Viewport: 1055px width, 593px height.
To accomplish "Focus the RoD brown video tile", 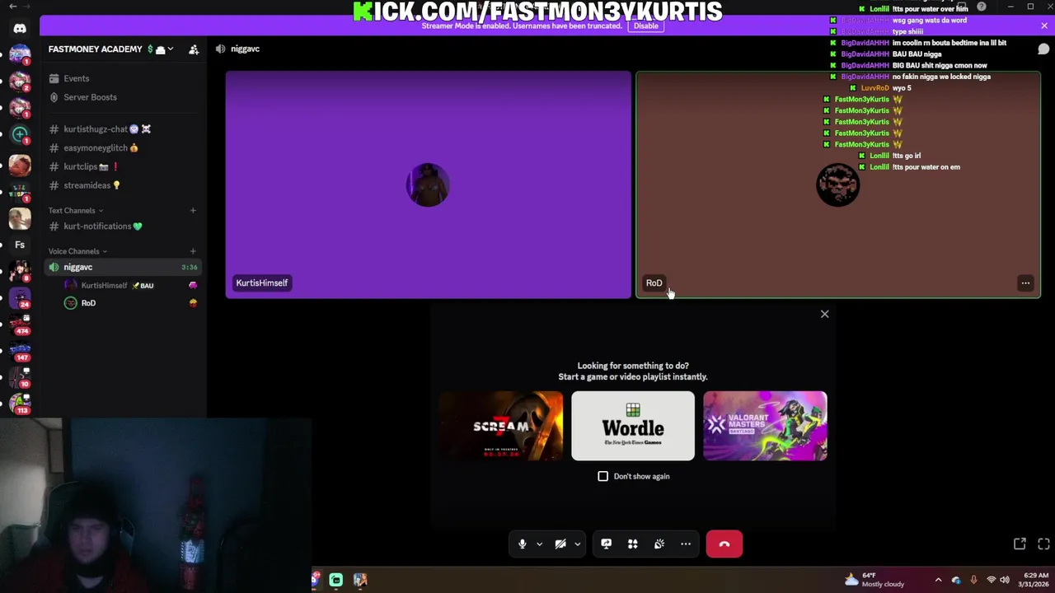I will (x=838, y=184).
